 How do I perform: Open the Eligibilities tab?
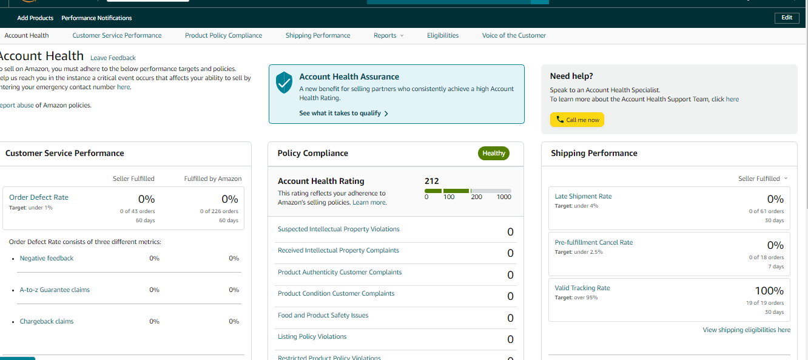coord(443,35)
